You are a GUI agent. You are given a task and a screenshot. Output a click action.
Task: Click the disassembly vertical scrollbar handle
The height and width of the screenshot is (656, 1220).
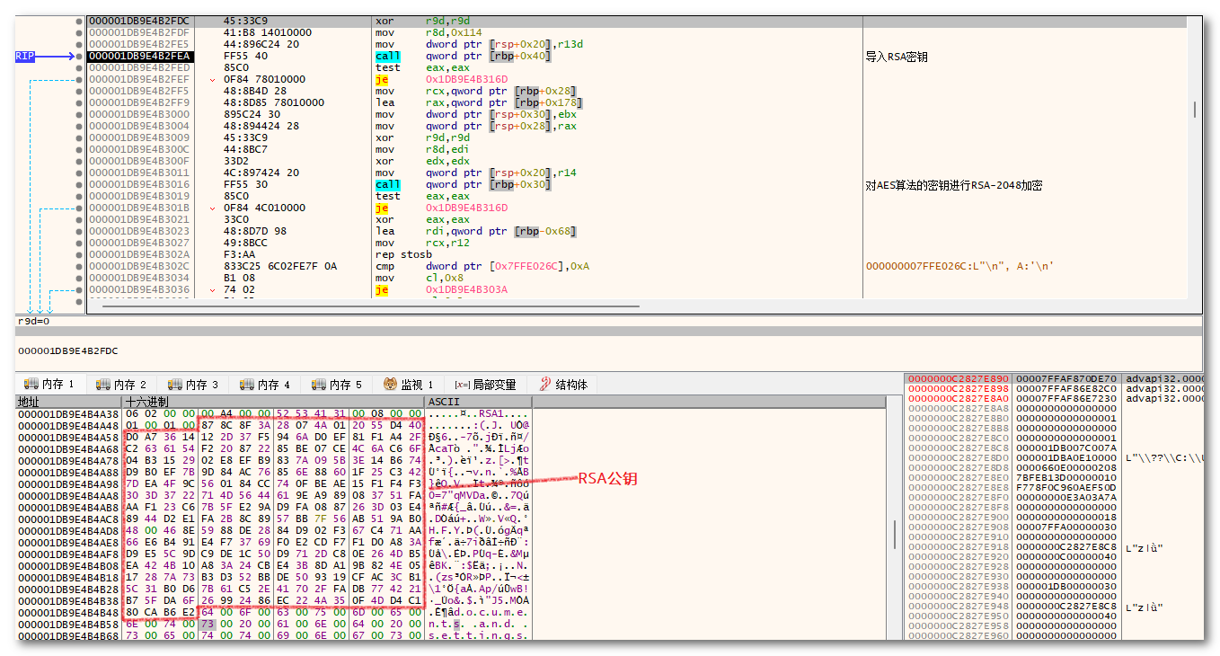1194,109
